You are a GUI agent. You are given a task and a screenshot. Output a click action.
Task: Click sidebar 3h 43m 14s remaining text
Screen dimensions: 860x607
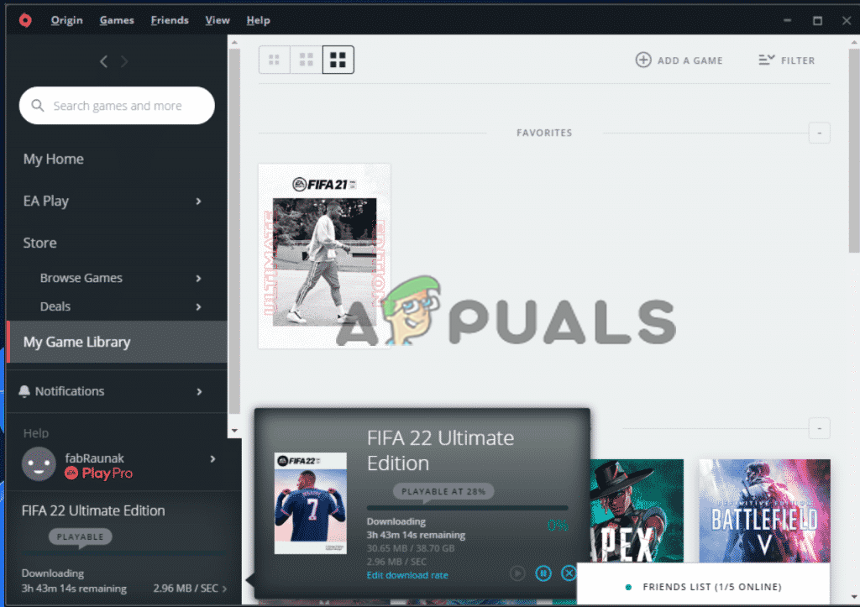74,589
